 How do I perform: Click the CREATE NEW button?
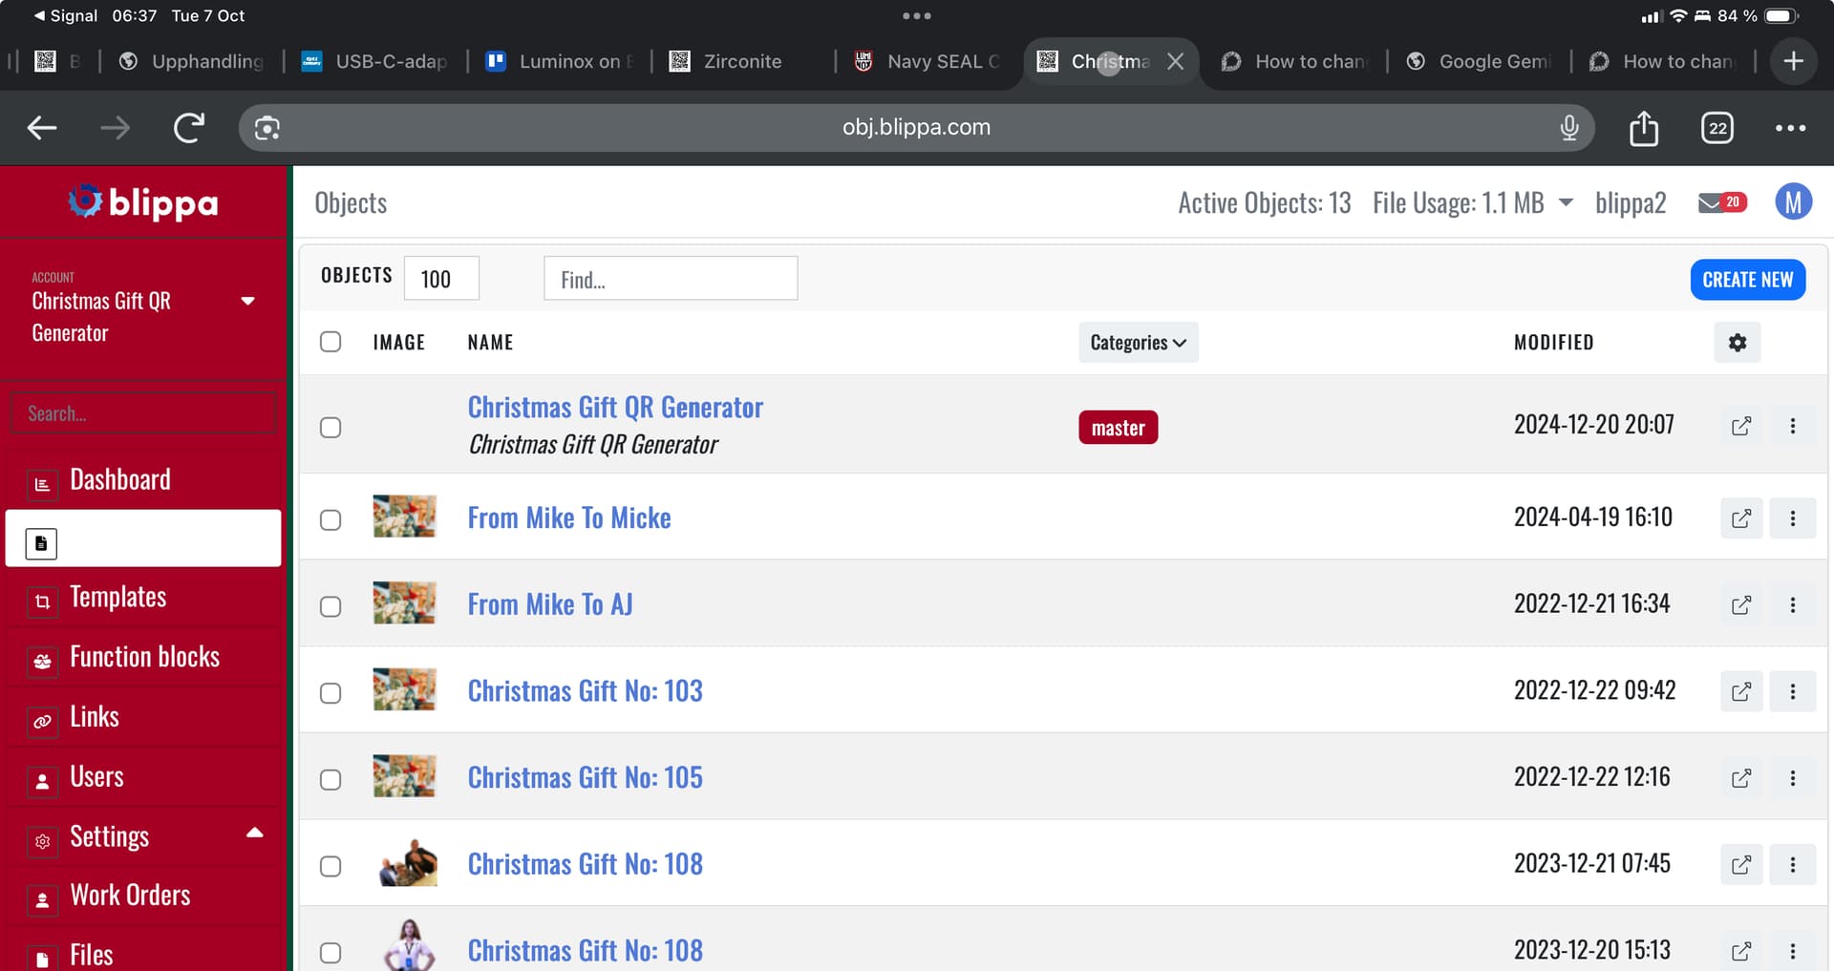[x=1747, y=280]
